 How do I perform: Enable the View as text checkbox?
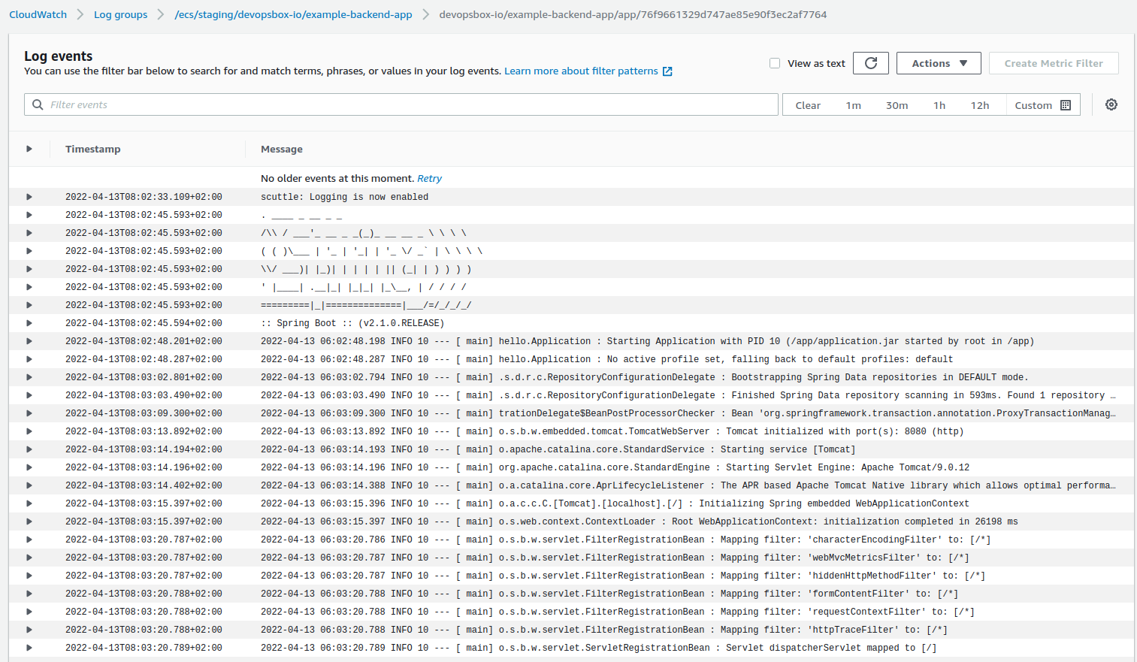tap(775, 63)
